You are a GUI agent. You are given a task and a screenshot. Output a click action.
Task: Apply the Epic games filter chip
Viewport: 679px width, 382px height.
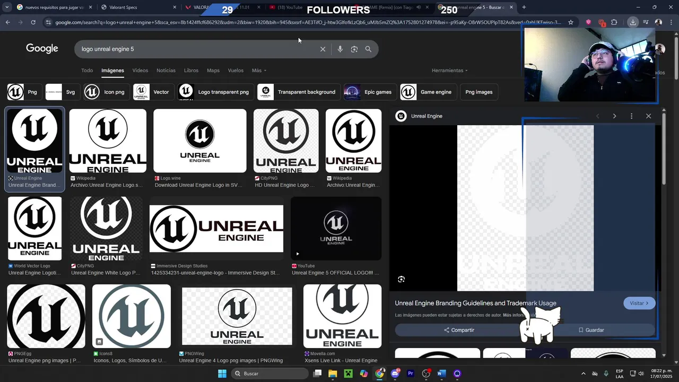coord(370,92)
